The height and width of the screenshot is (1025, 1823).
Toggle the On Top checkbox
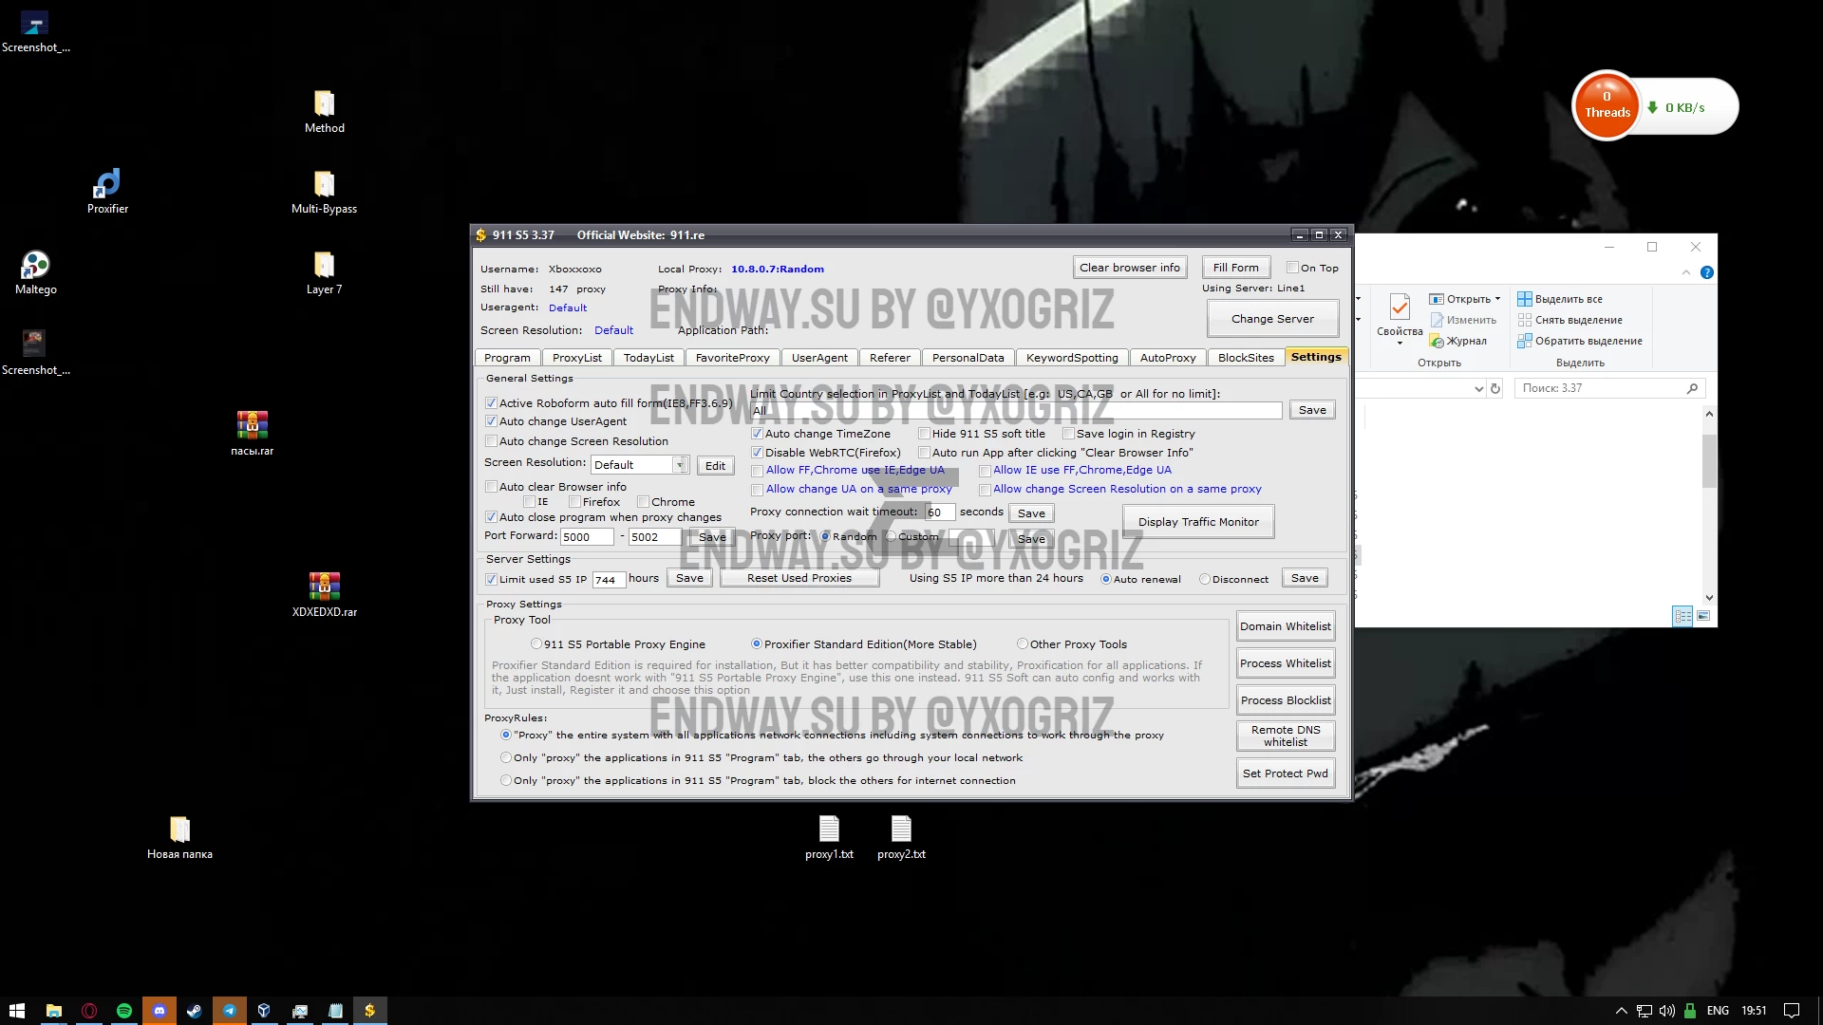point(1292,268)
